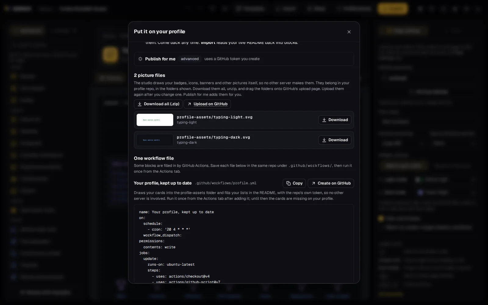Click the 'typing-dark' caption under the file path
The height and width of the screenshot is (305, 488).
187,142
